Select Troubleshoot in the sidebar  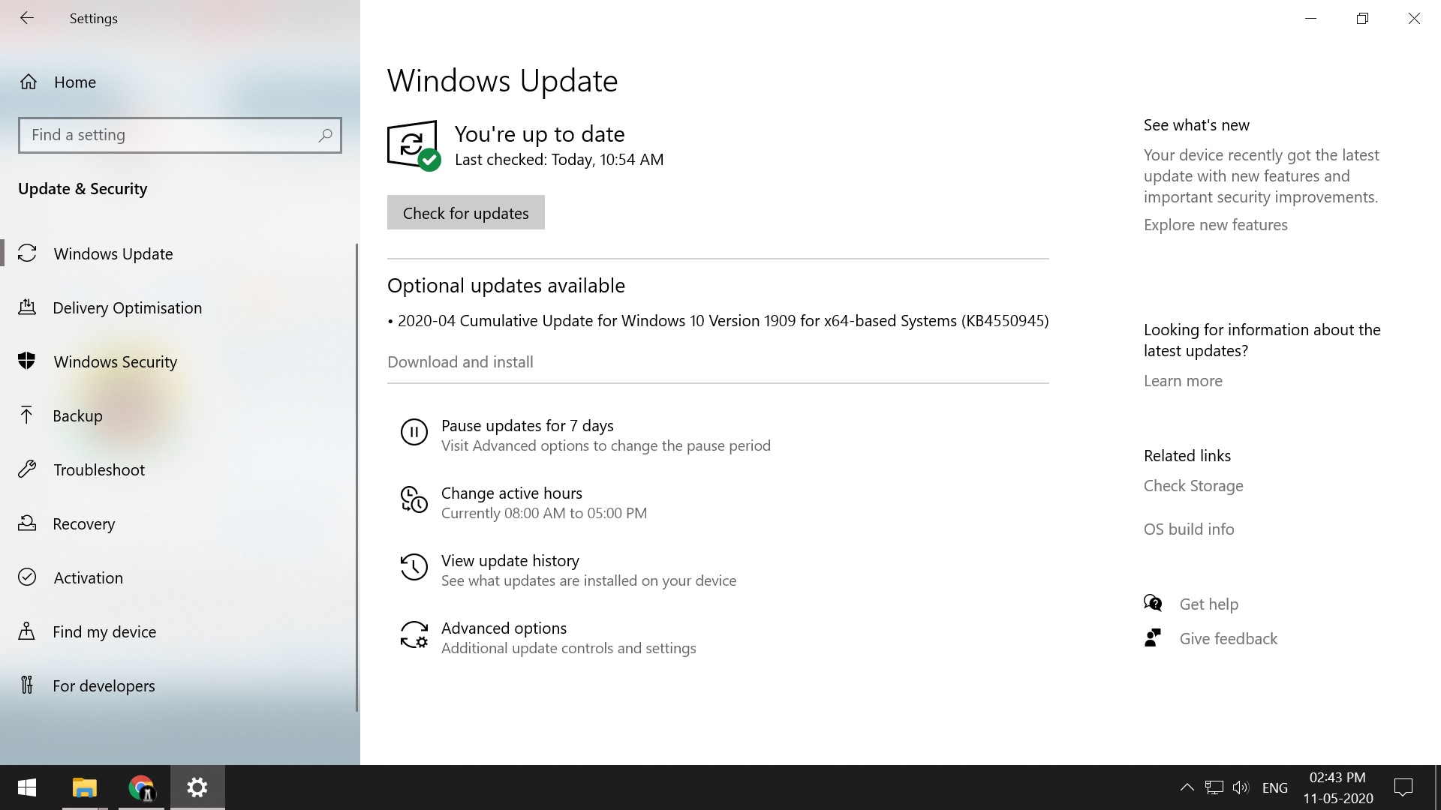(99, 469)
